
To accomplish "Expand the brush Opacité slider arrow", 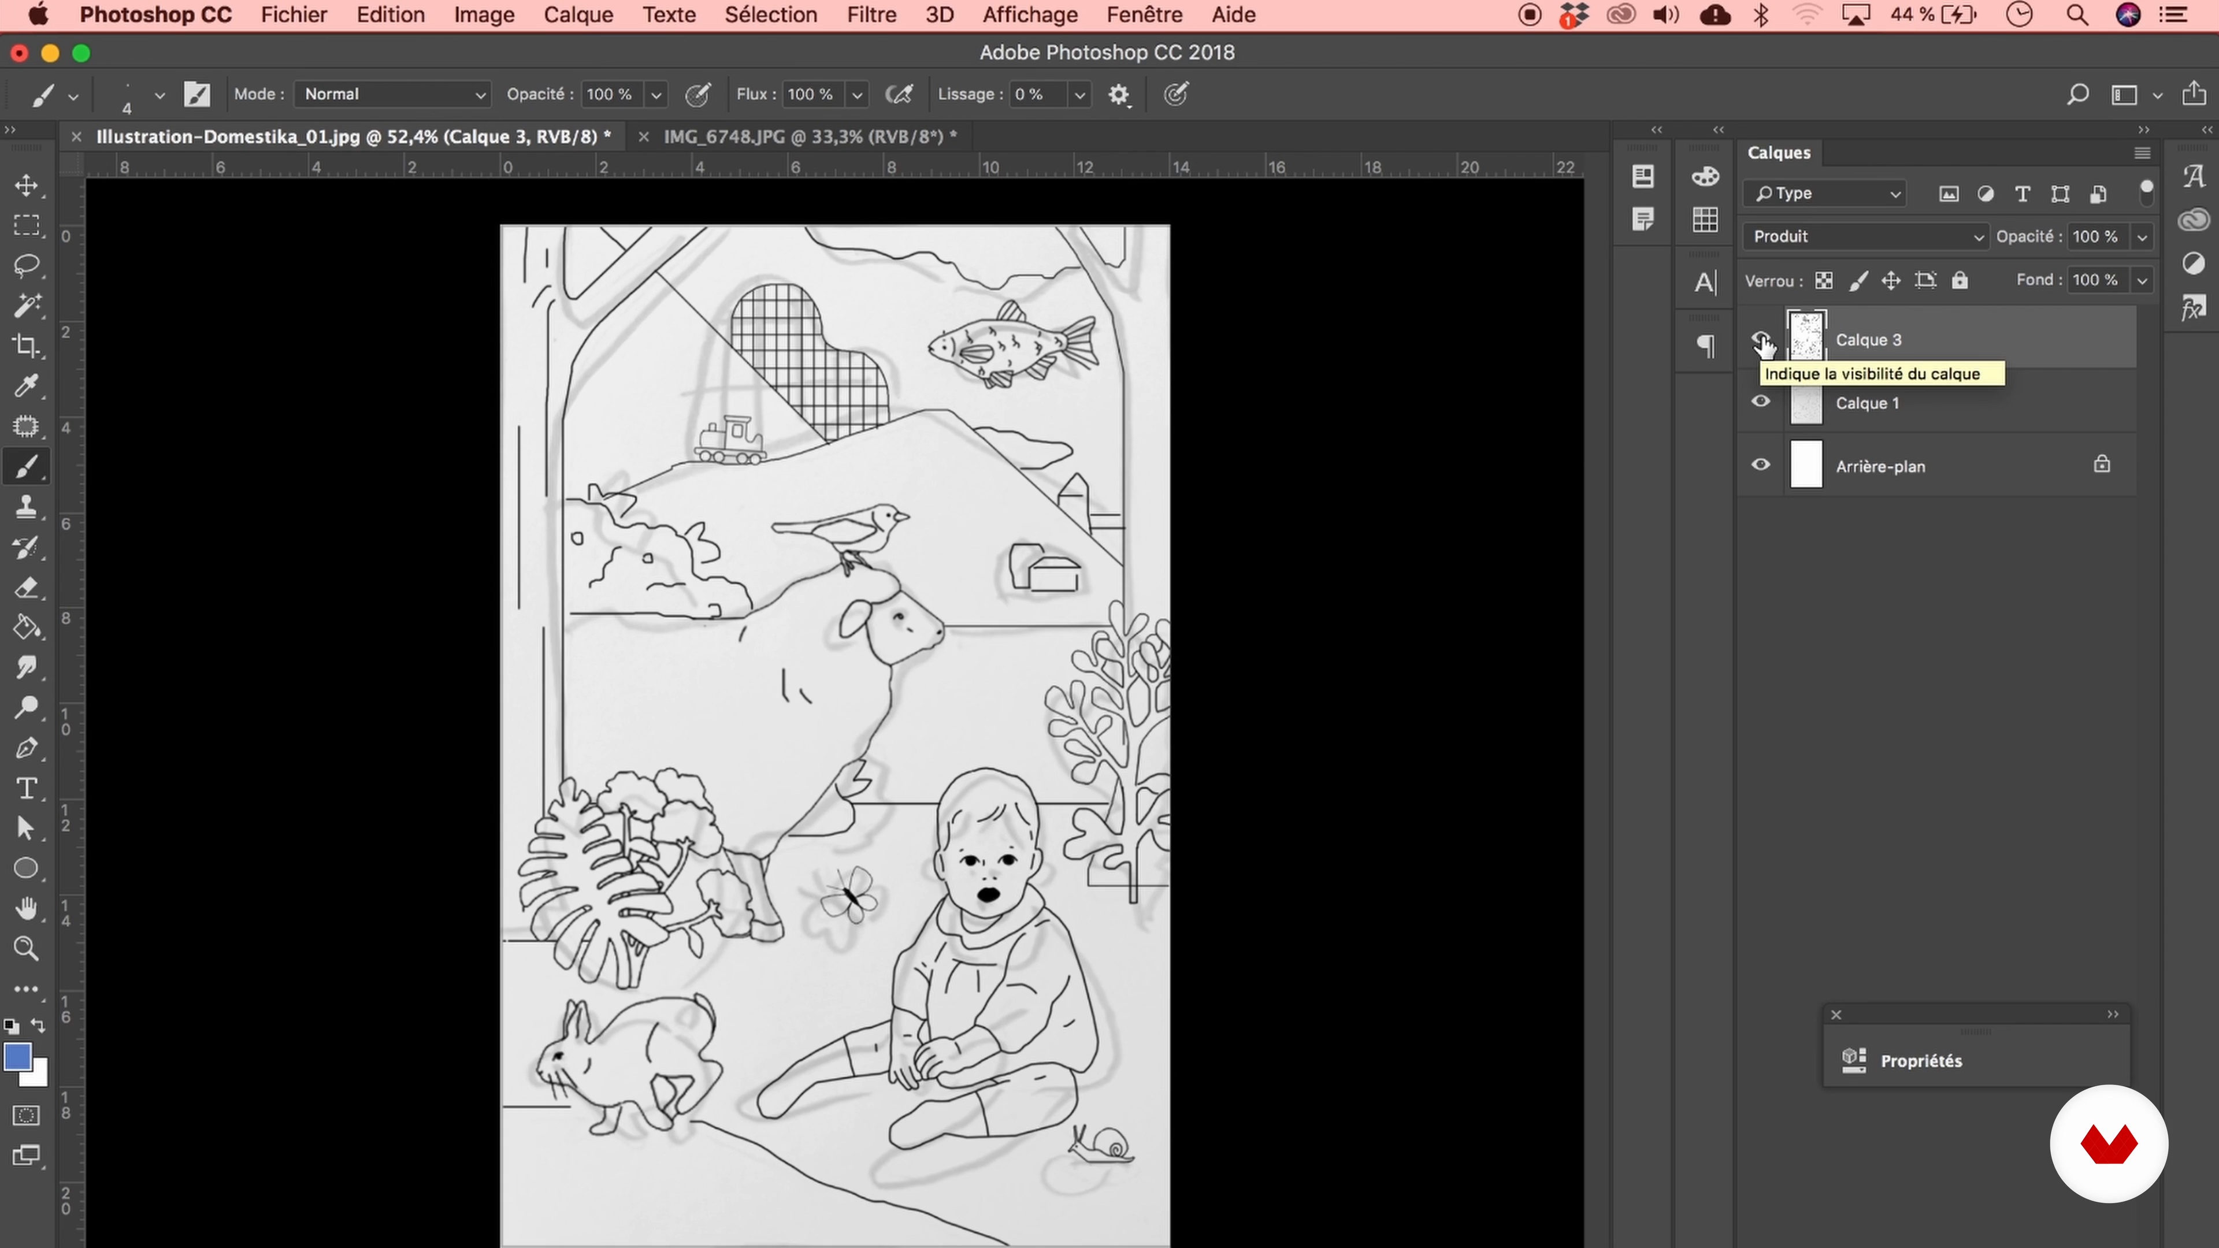I will click(x=655, y=95).
